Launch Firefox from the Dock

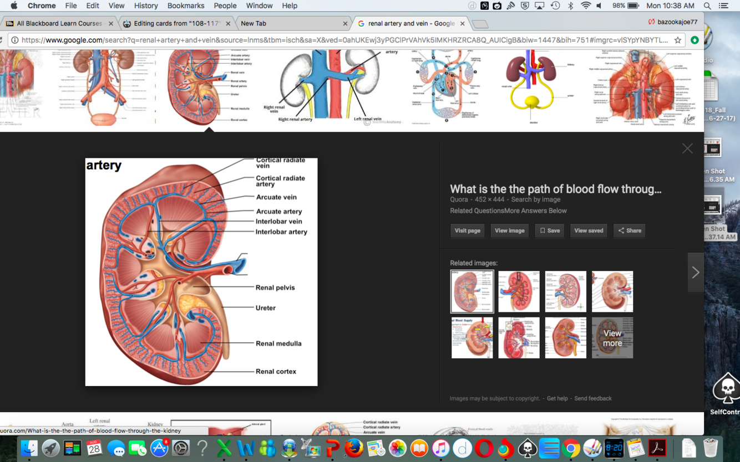354,448
